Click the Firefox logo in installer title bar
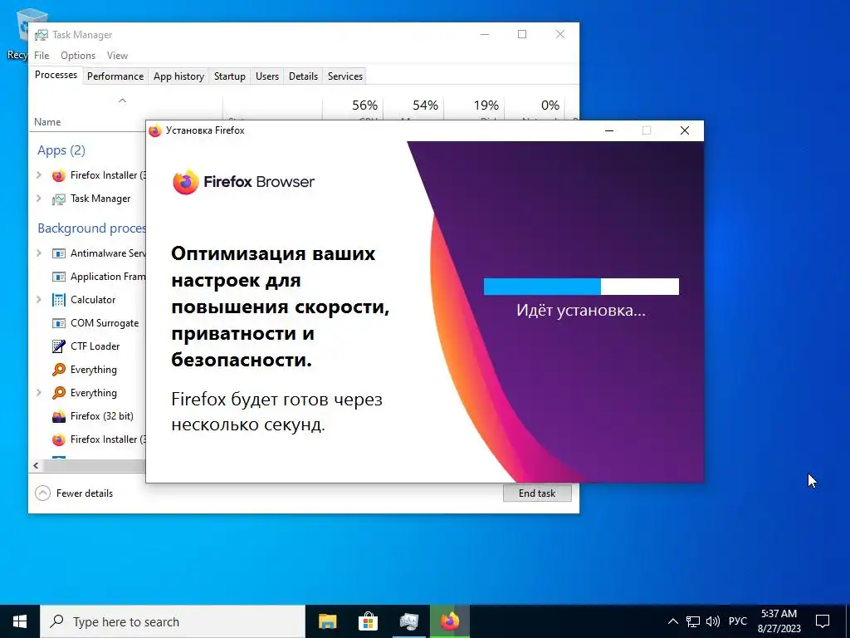The image size is (850, 638). [155, 130]
